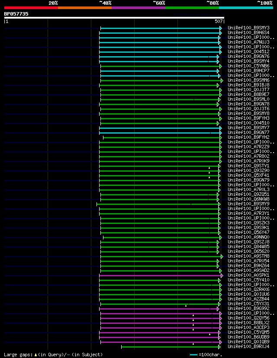The image size is (277, 358).
Task: Select the UniRef100_C5YNB6 label
Action: click(248, 66)
